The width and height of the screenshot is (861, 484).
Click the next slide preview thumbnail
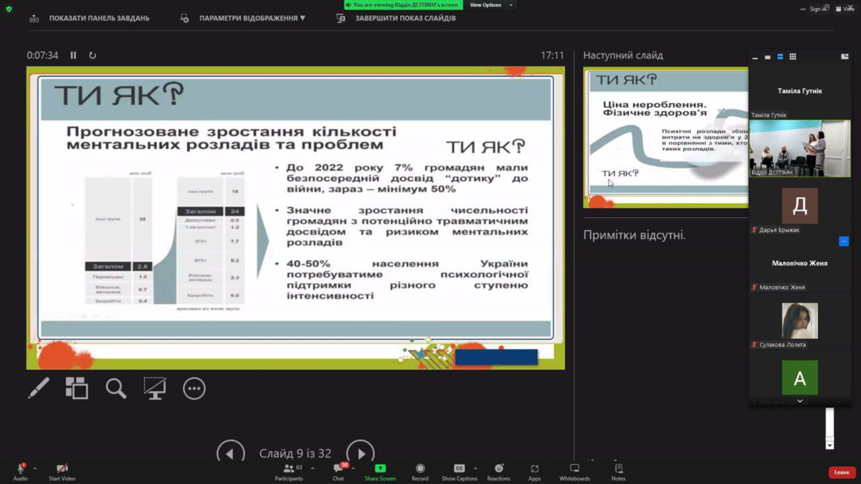(665, 137)
